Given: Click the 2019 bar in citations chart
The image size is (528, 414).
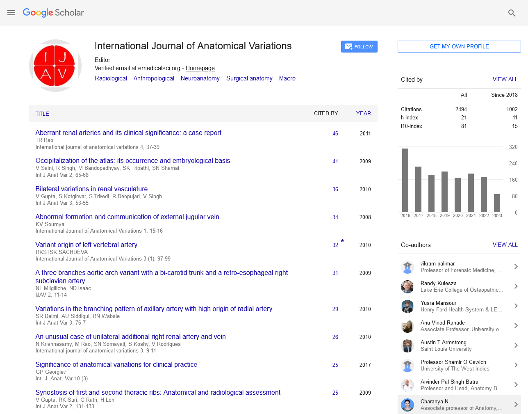Looking at the screenshot, I should [445, 192].
